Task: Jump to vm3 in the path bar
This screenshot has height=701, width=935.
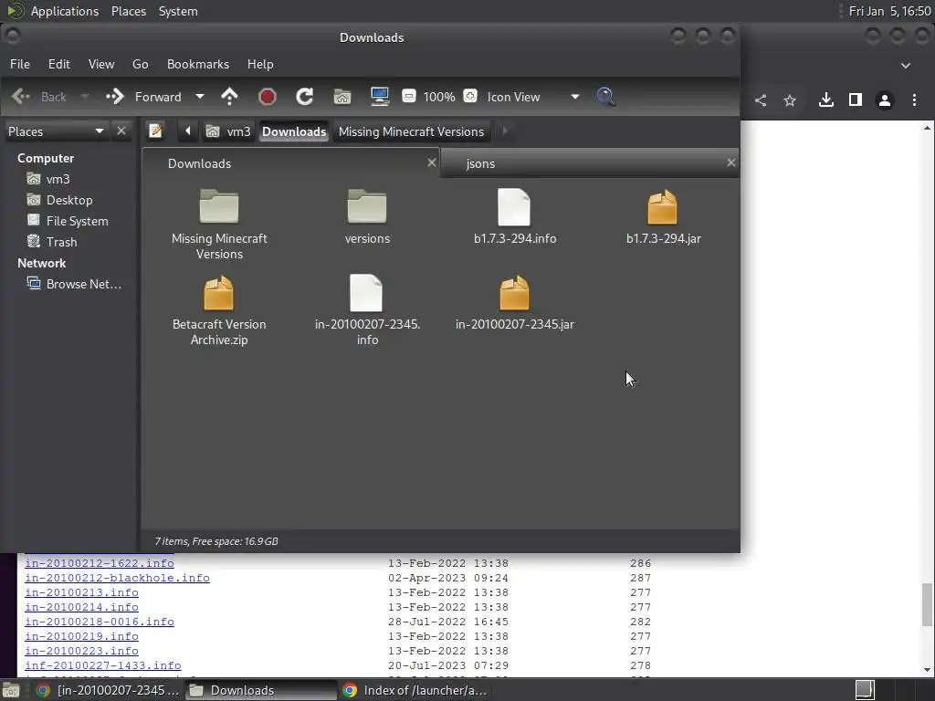Action: click(228, 131)
